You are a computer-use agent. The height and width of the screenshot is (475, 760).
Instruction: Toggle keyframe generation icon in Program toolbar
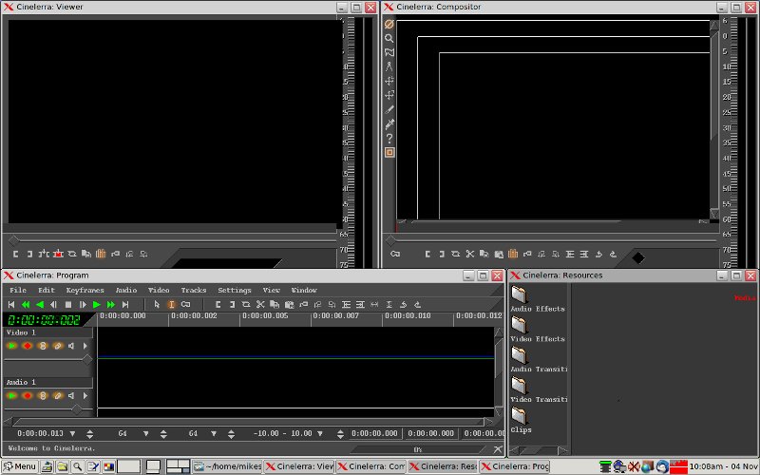[x=185, y=304]
